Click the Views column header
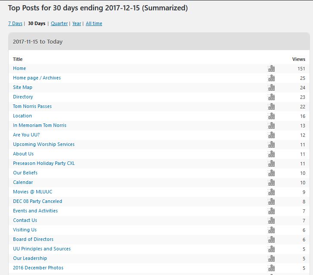 (299, 59)
